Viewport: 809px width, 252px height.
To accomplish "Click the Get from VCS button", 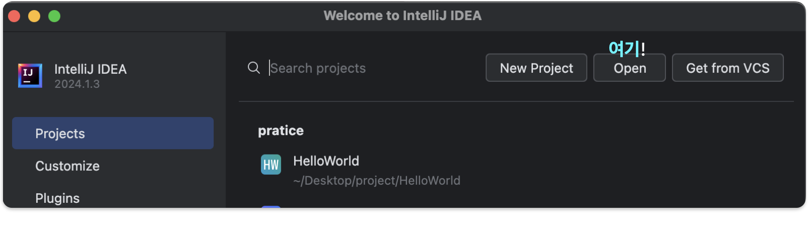I will [728, 68].
